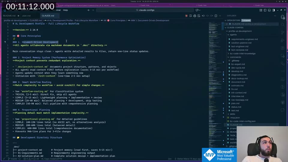
Task: Open the Source Control activity bar icon
Action: click(283, 32)
